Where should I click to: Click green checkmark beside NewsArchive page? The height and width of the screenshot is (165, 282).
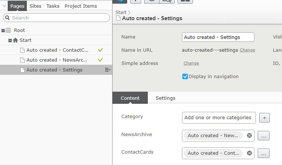(100, 60)
